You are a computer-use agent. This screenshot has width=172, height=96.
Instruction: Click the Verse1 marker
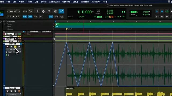pos(69,29)
